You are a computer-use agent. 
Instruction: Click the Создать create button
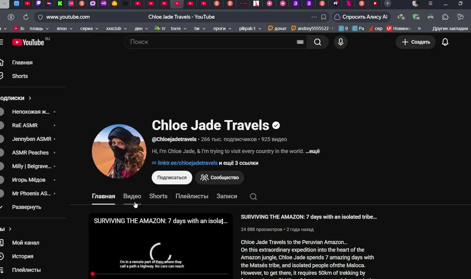[416, 42]
